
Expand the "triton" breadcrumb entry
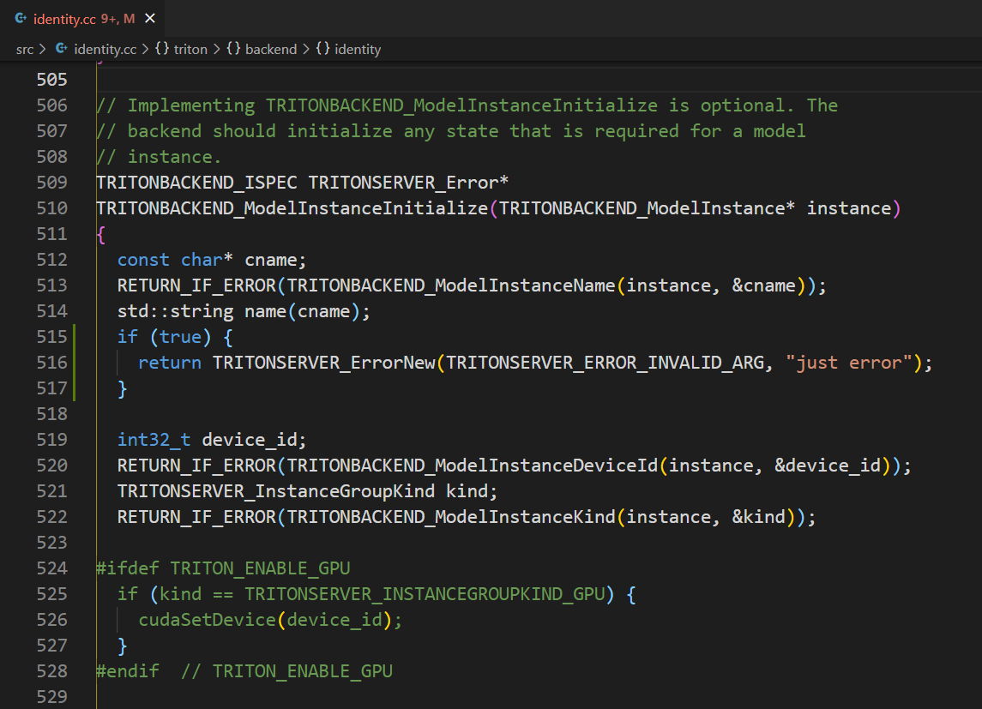(190, 49)
